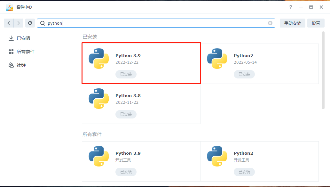Open the 社群 community section
The width and height of the screenshot is (330, 187).
(21, 65)
